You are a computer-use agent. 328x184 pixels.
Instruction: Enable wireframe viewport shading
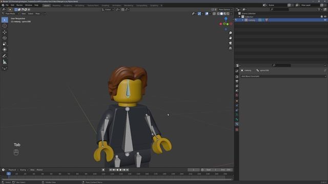218,14
